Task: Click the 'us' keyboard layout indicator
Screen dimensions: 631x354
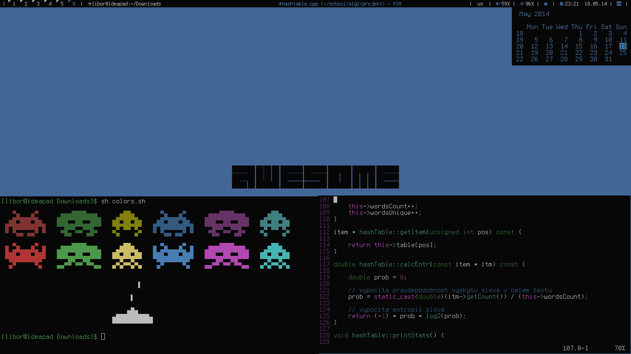Action: pos(480,4)
